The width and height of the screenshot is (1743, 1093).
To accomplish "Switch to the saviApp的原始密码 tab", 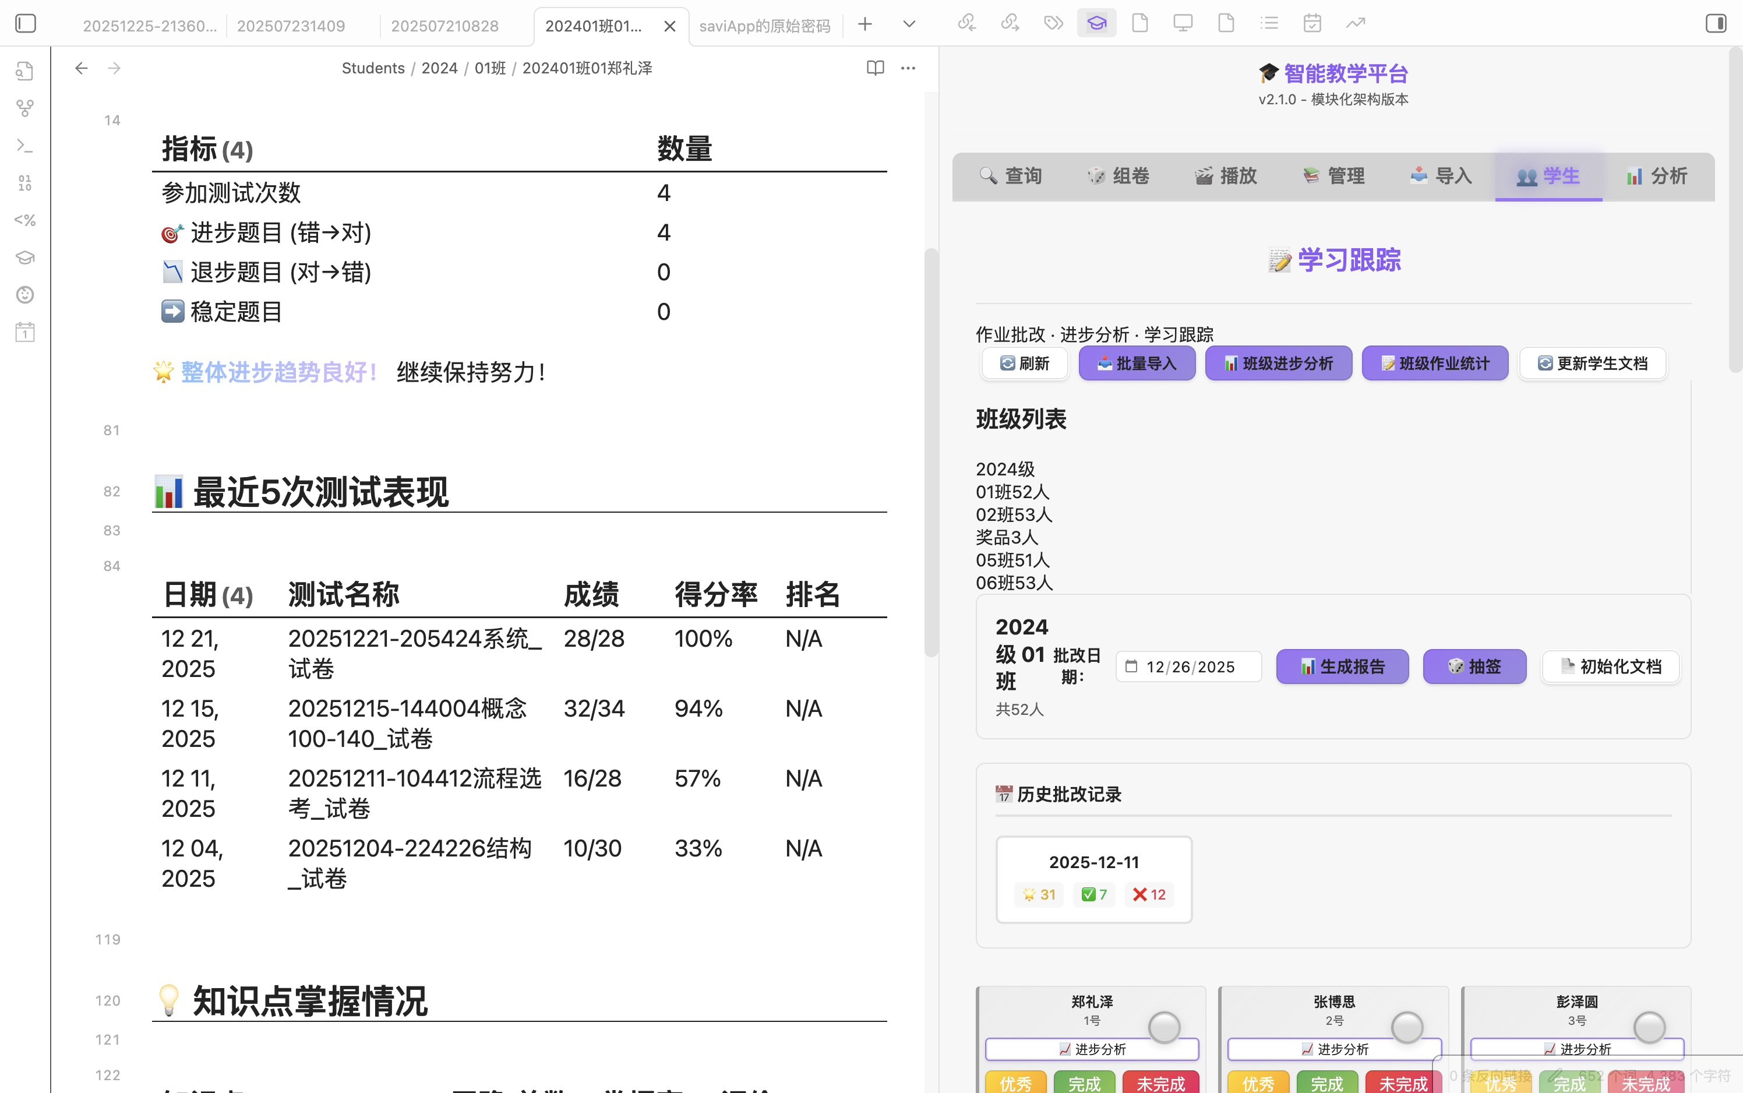I will [764, 25].
